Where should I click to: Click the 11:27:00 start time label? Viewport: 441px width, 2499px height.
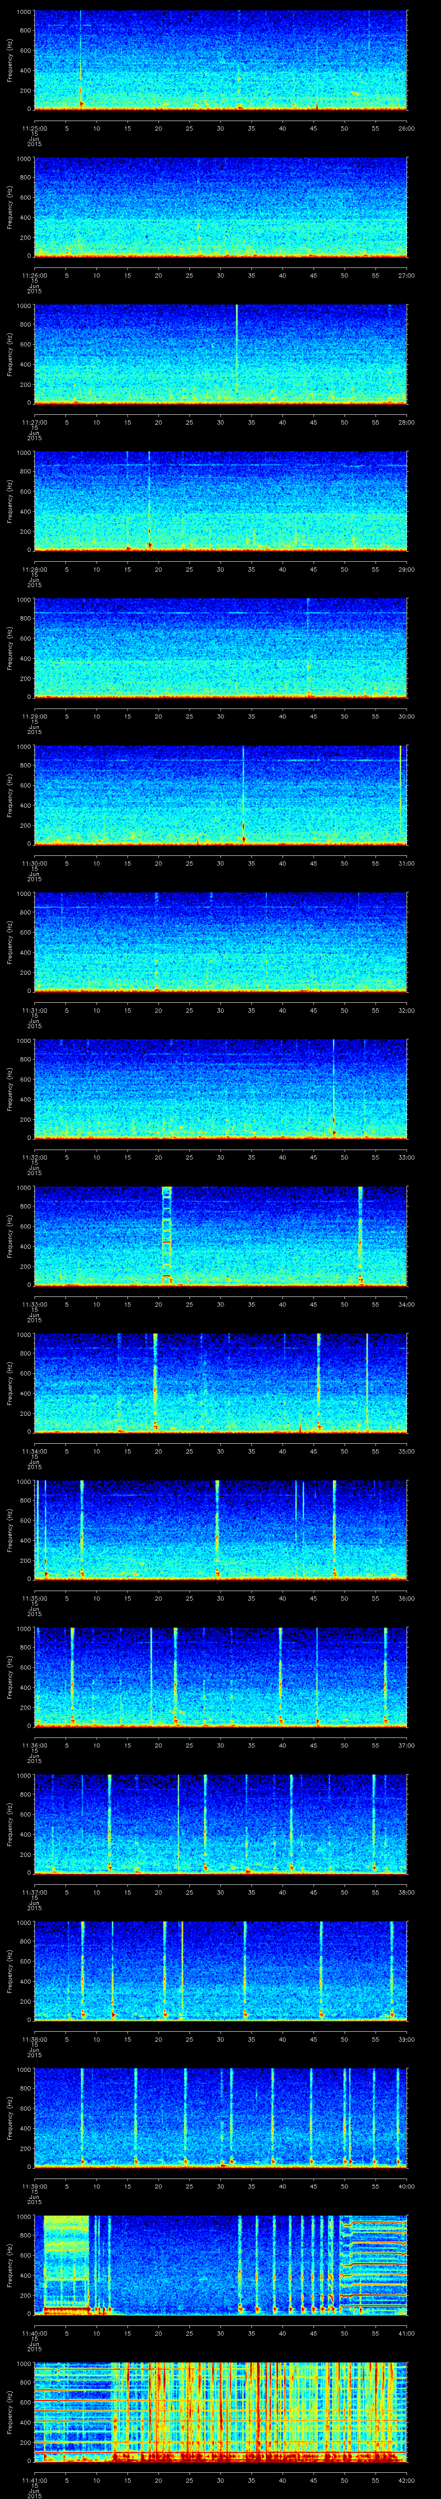point(34,422)
